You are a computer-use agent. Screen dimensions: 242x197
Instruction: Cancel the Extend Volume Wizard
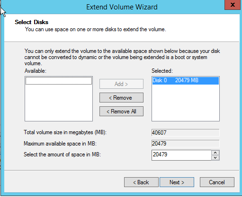(x=217, y=182)
